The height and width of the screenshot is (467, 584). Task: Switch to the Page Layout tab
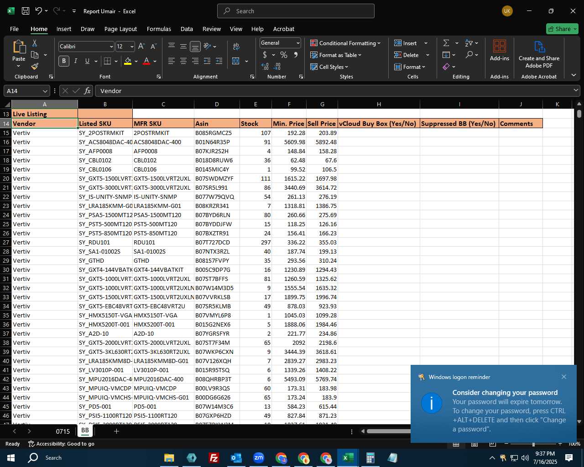coord(120,29)
